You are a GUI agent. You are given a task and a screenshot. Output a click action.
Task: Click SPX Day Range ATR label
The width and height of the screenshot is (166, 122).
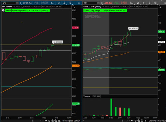click(x=31, y=11)
